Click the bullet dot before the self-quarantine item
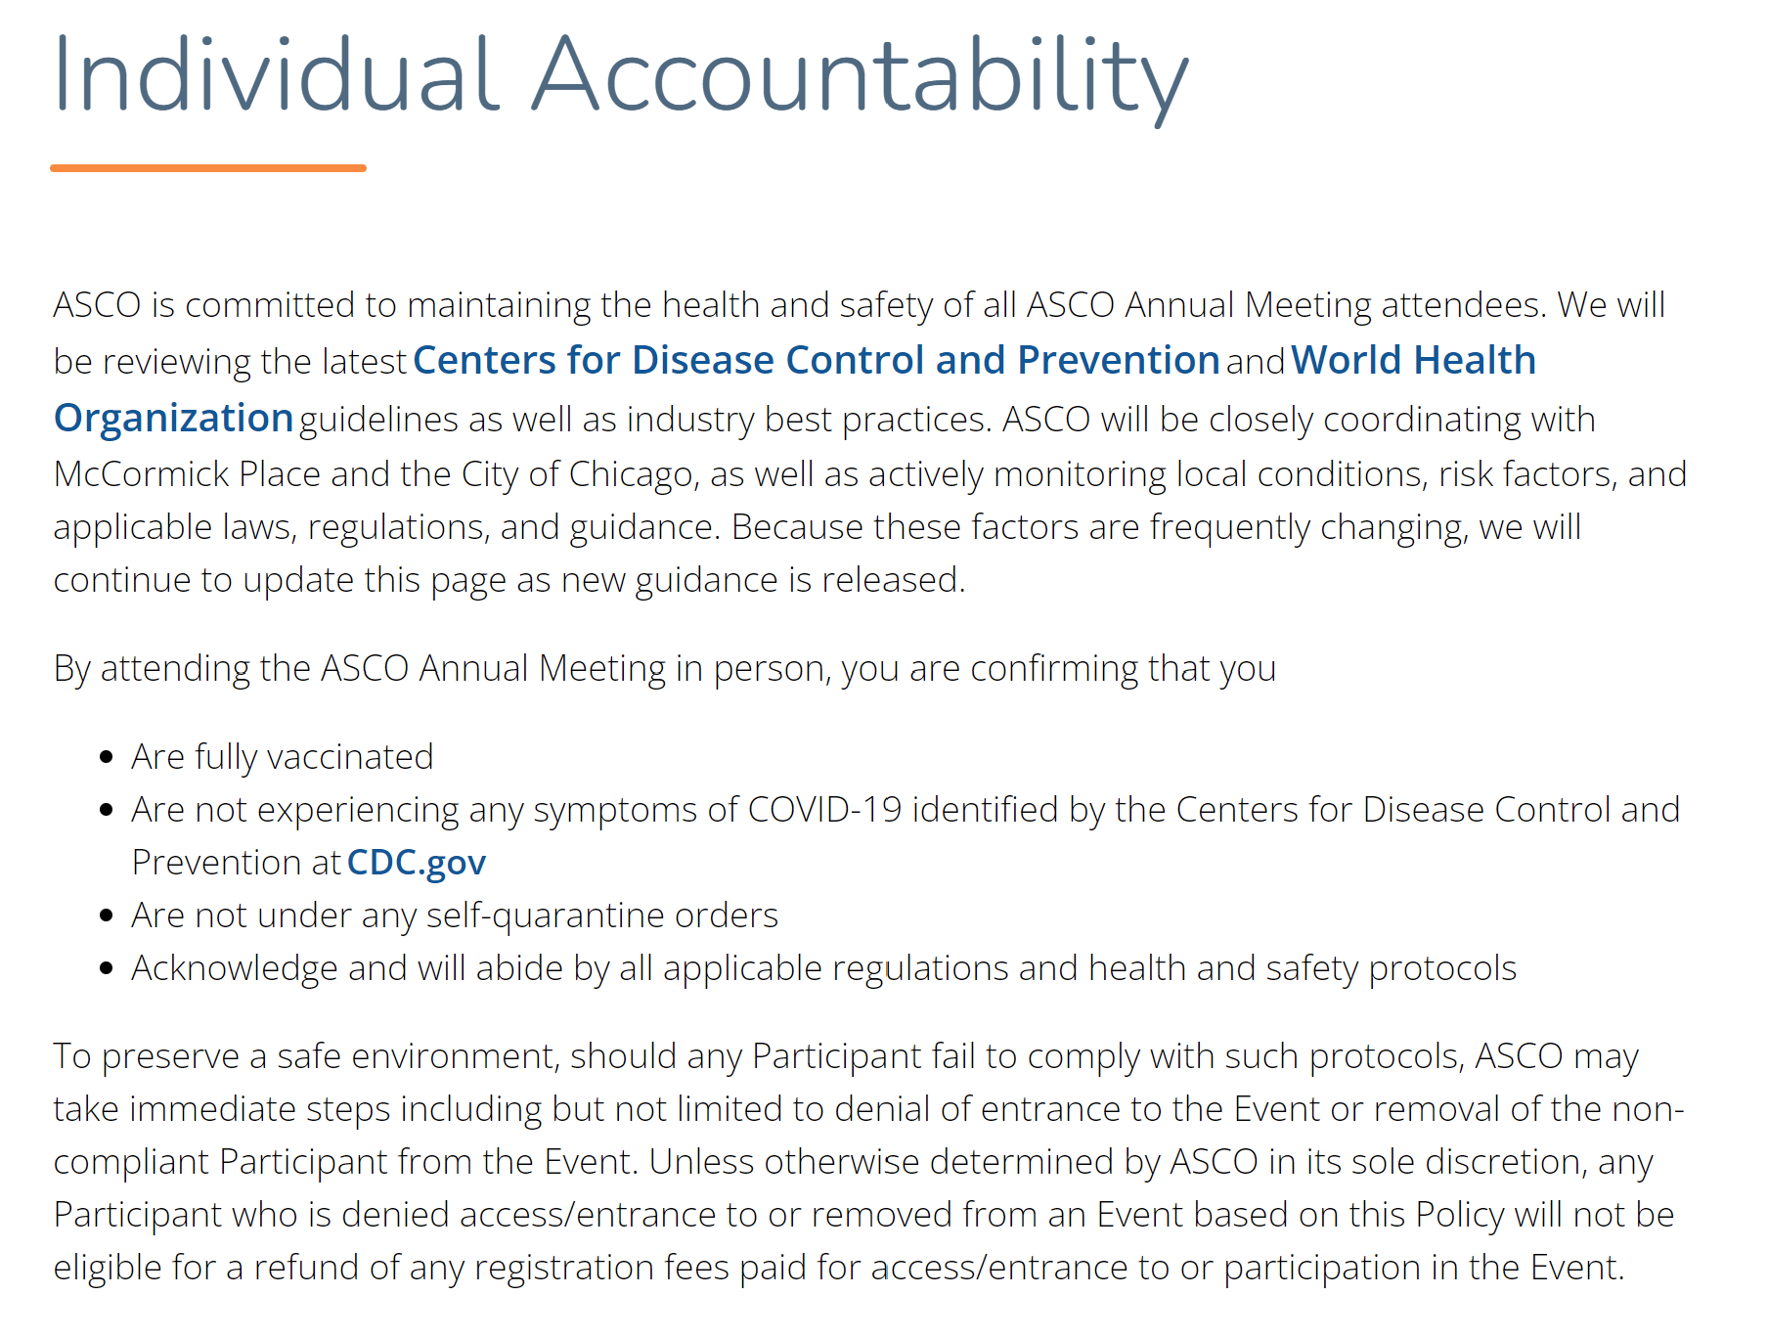Screen dimensions: 1768x1340 pos(108,916)
